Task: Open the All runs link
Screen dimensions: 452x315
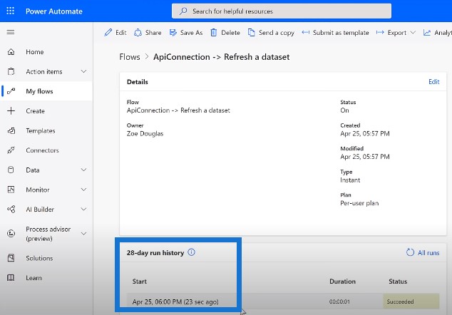Action: (428, 253)
